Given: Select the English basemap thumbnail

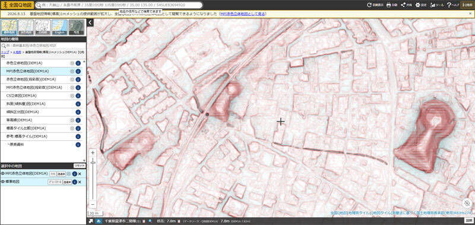Looking at the screenshot, I should [60, 27].
